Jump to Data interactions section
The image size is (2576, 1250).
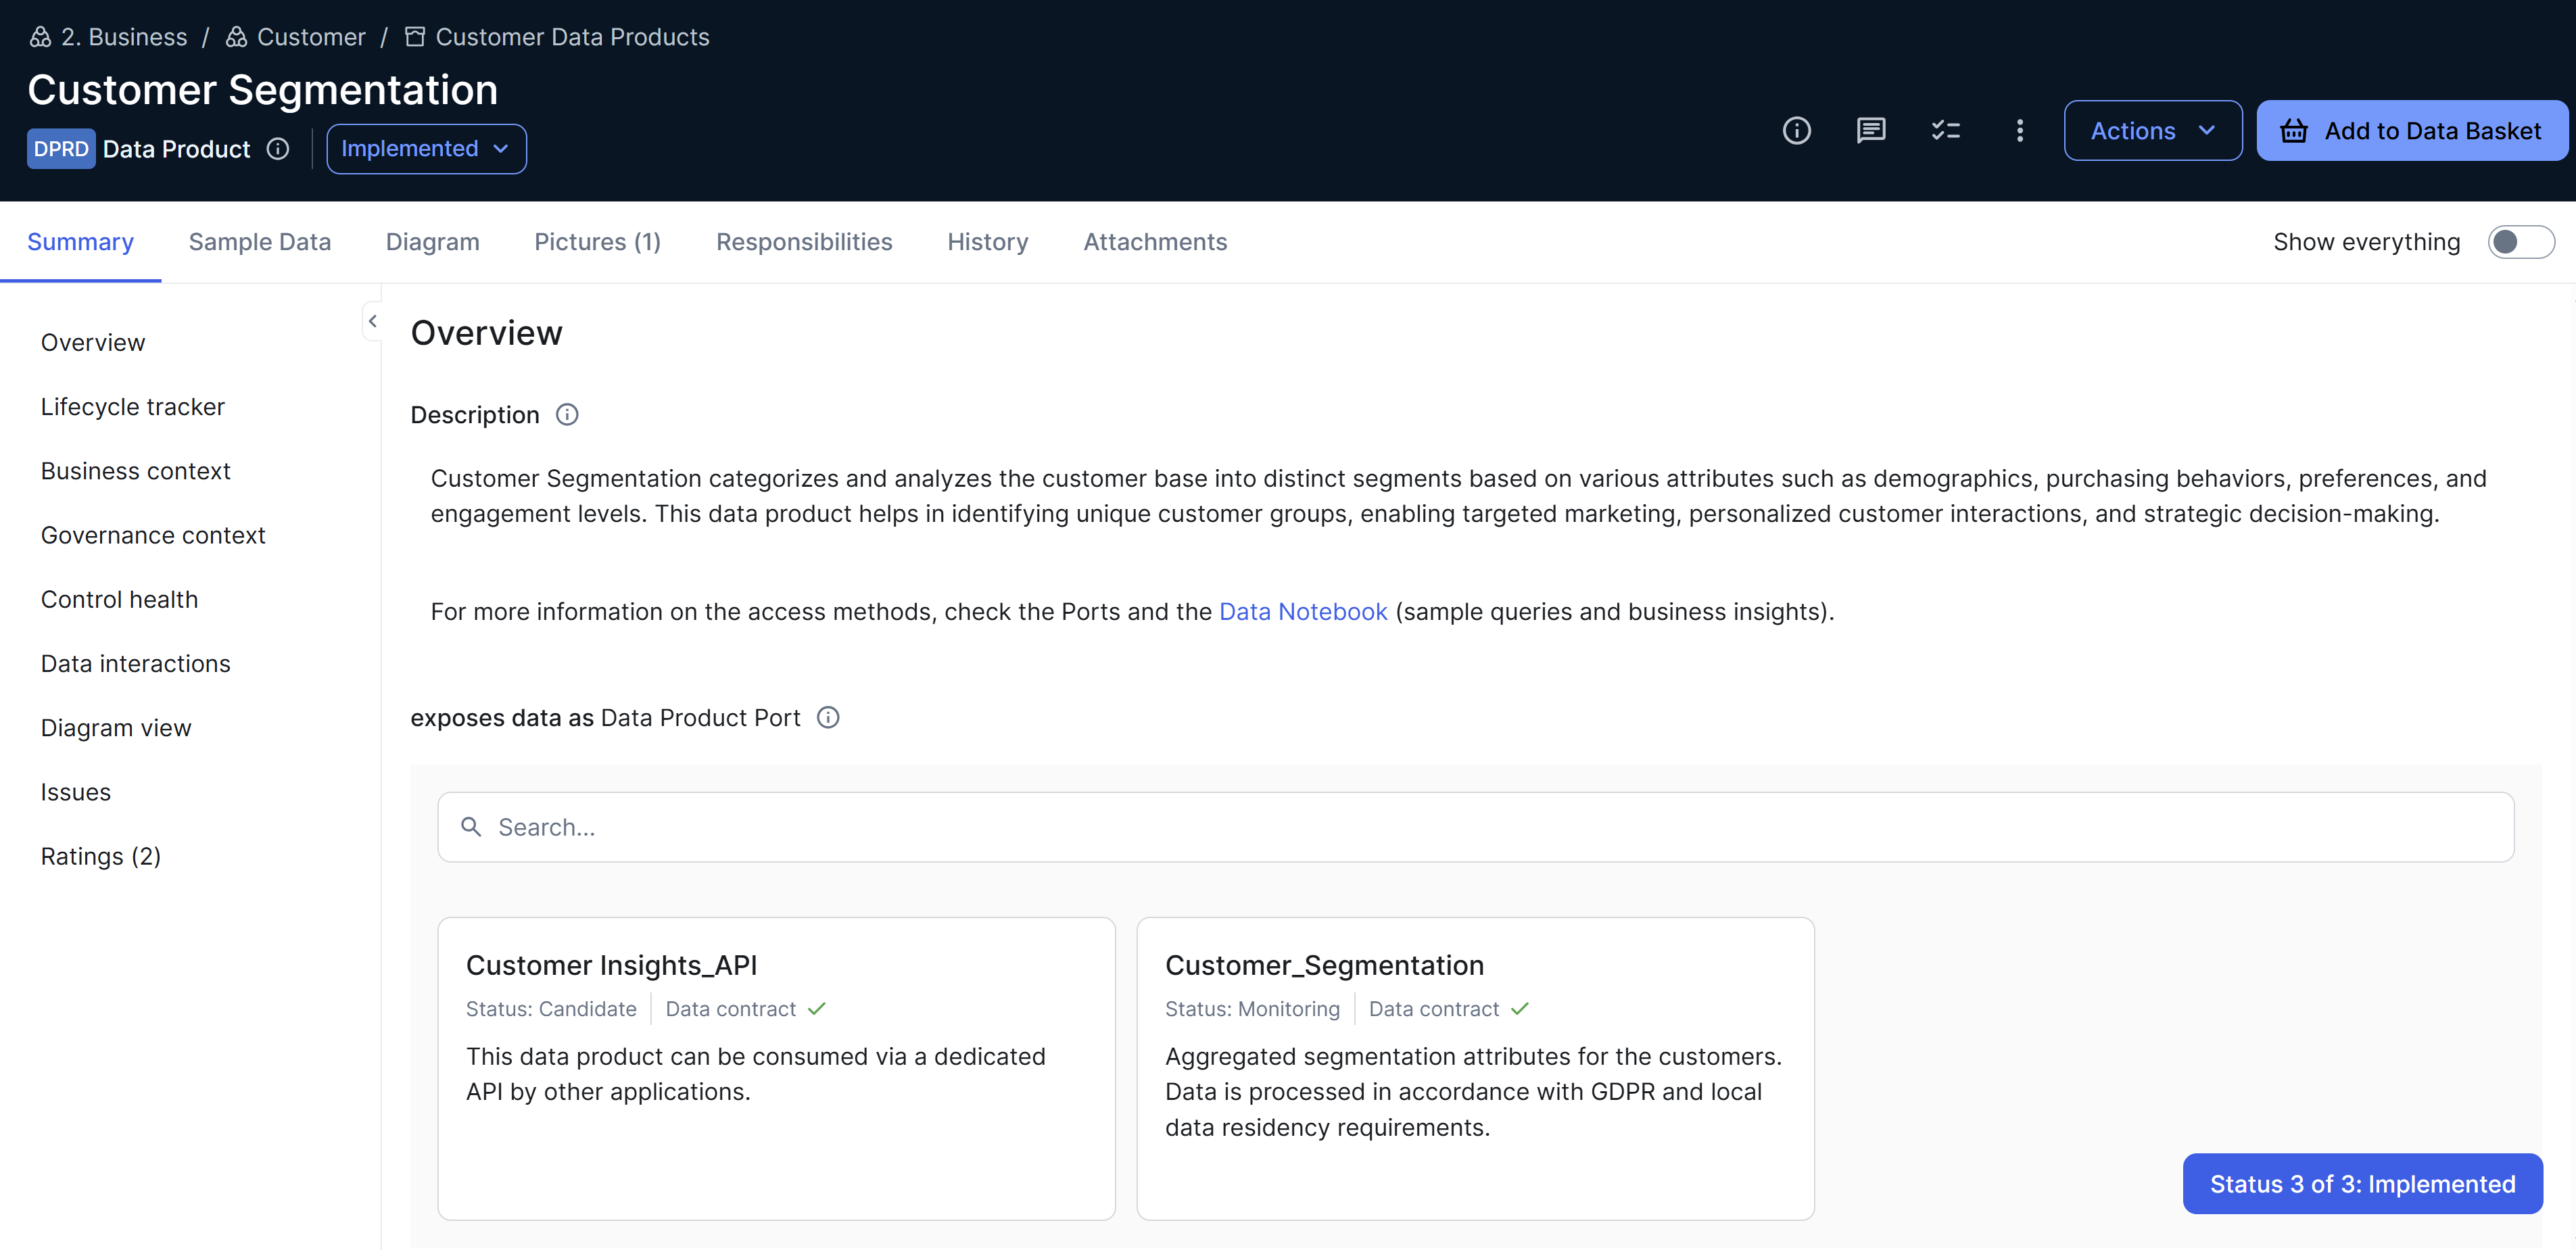[135, 663]
